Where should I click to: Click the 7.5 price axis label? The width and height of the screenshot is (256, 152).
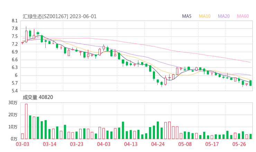[x=15, y=36]
